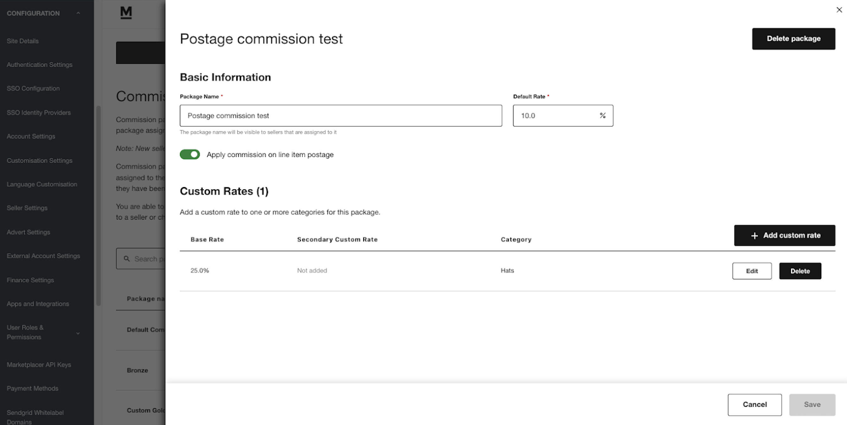Click the sidebar scrollbar
The image size is (847, 425).
98,206
